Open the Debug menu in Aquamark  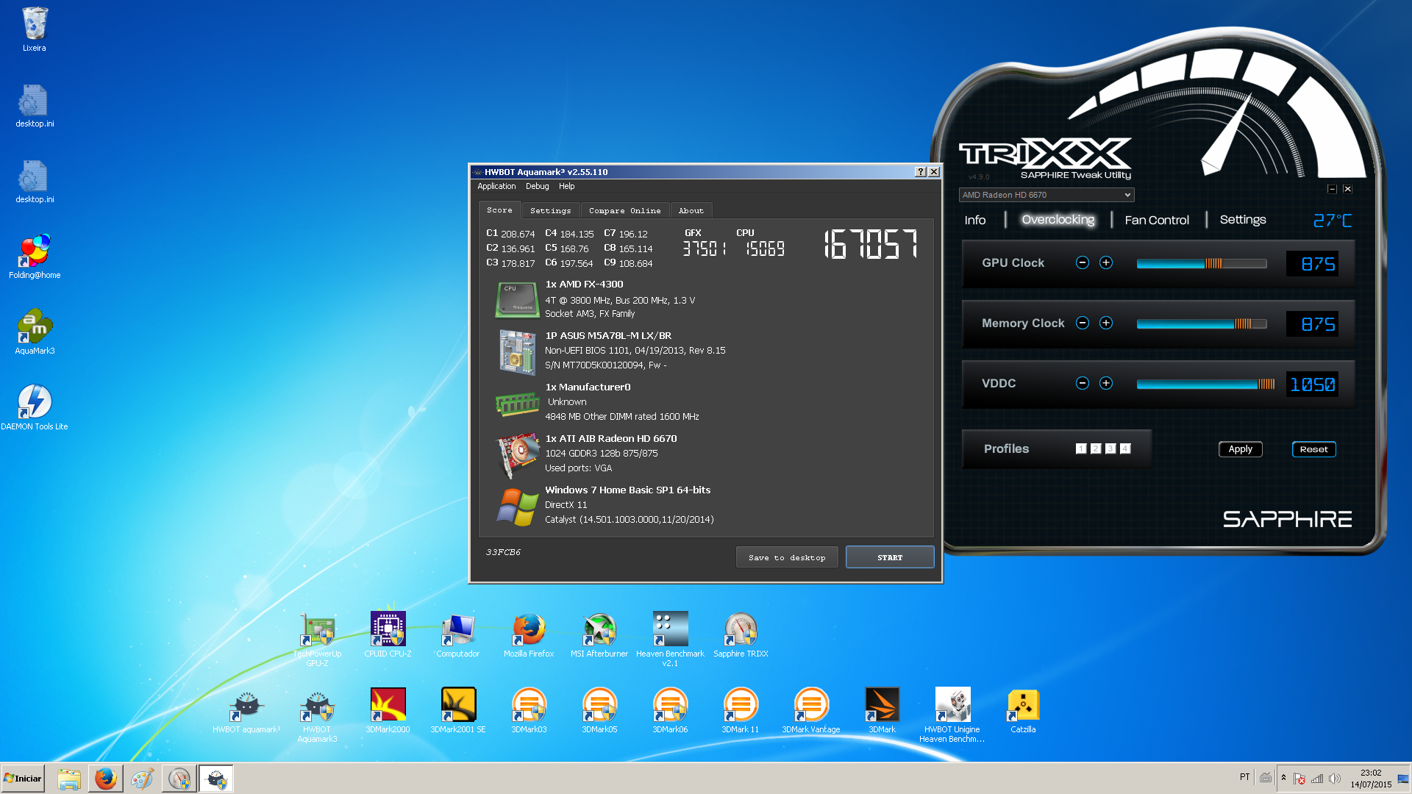click(x=537, y=186)
